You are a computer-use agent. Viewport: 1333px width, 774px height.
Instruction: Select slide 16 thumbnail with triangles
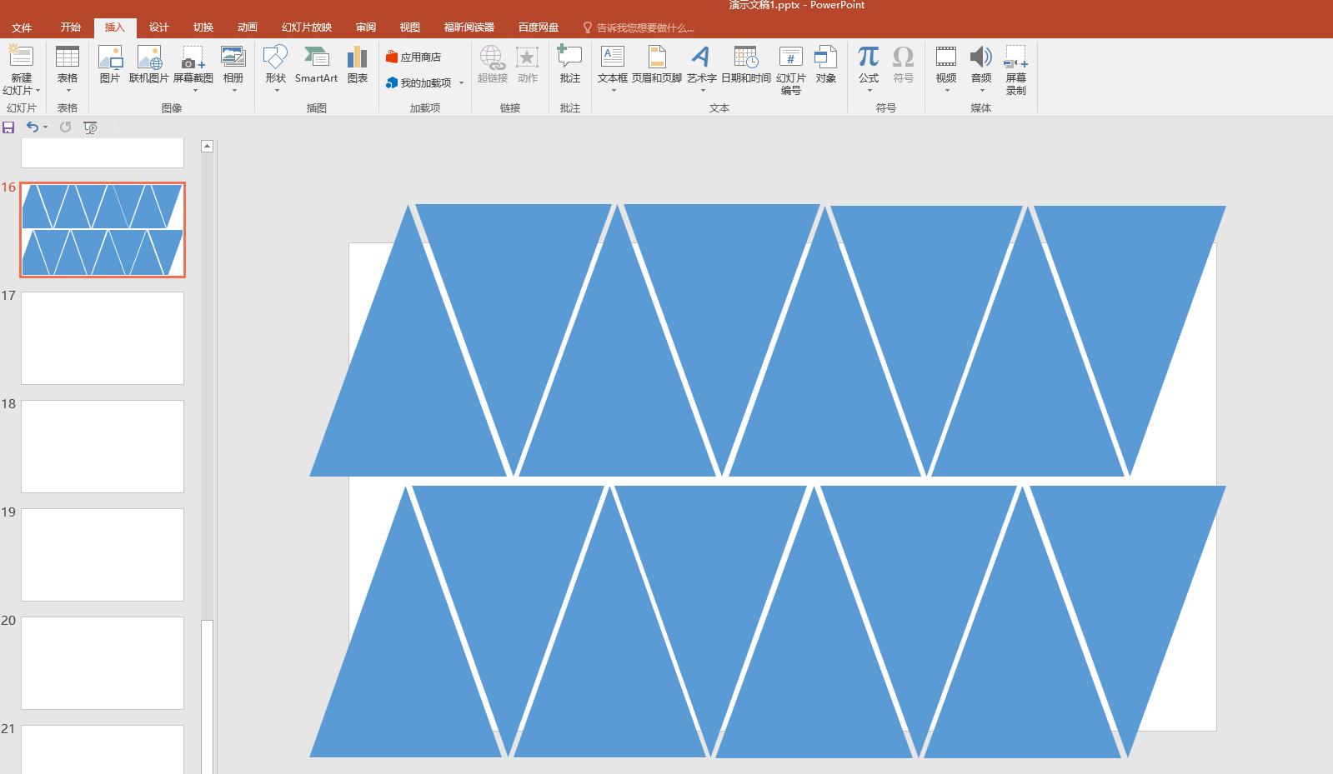pos(103,230)
